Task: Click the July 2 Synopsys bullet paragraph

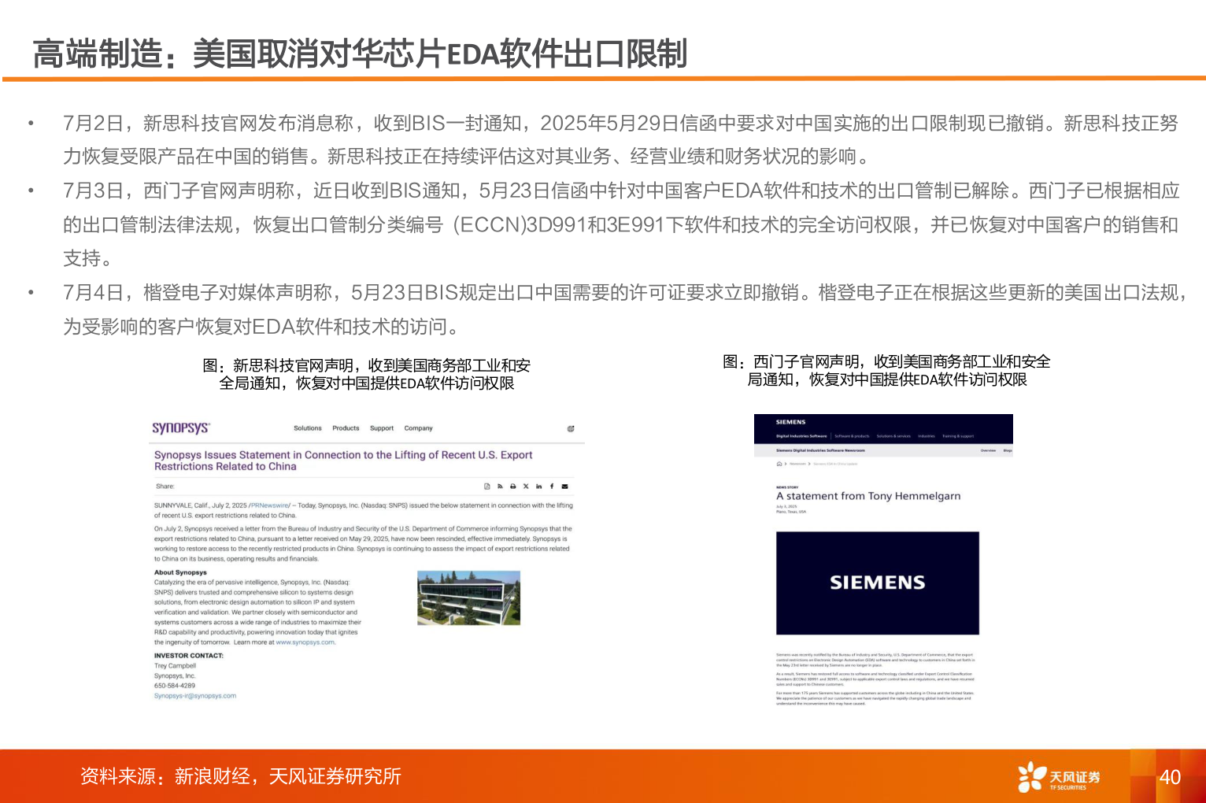Action: tap(621, 139)
